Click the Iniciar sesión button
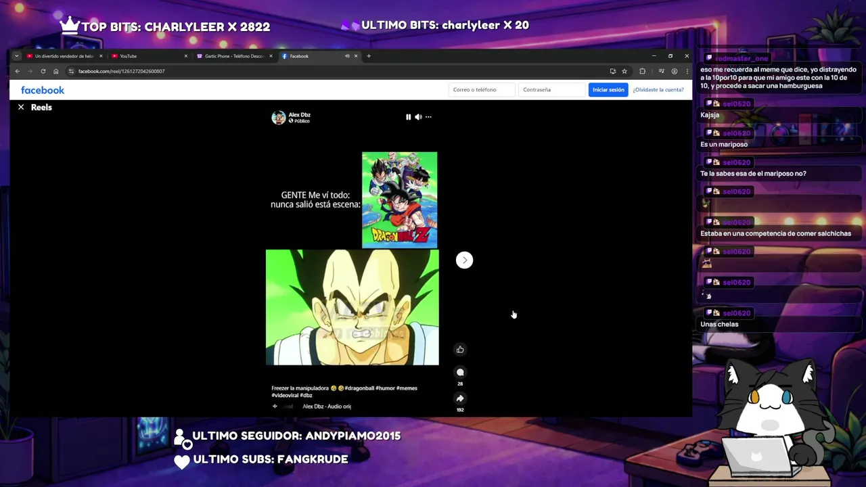This screenshot has width=866, height=487. [608, 89]
